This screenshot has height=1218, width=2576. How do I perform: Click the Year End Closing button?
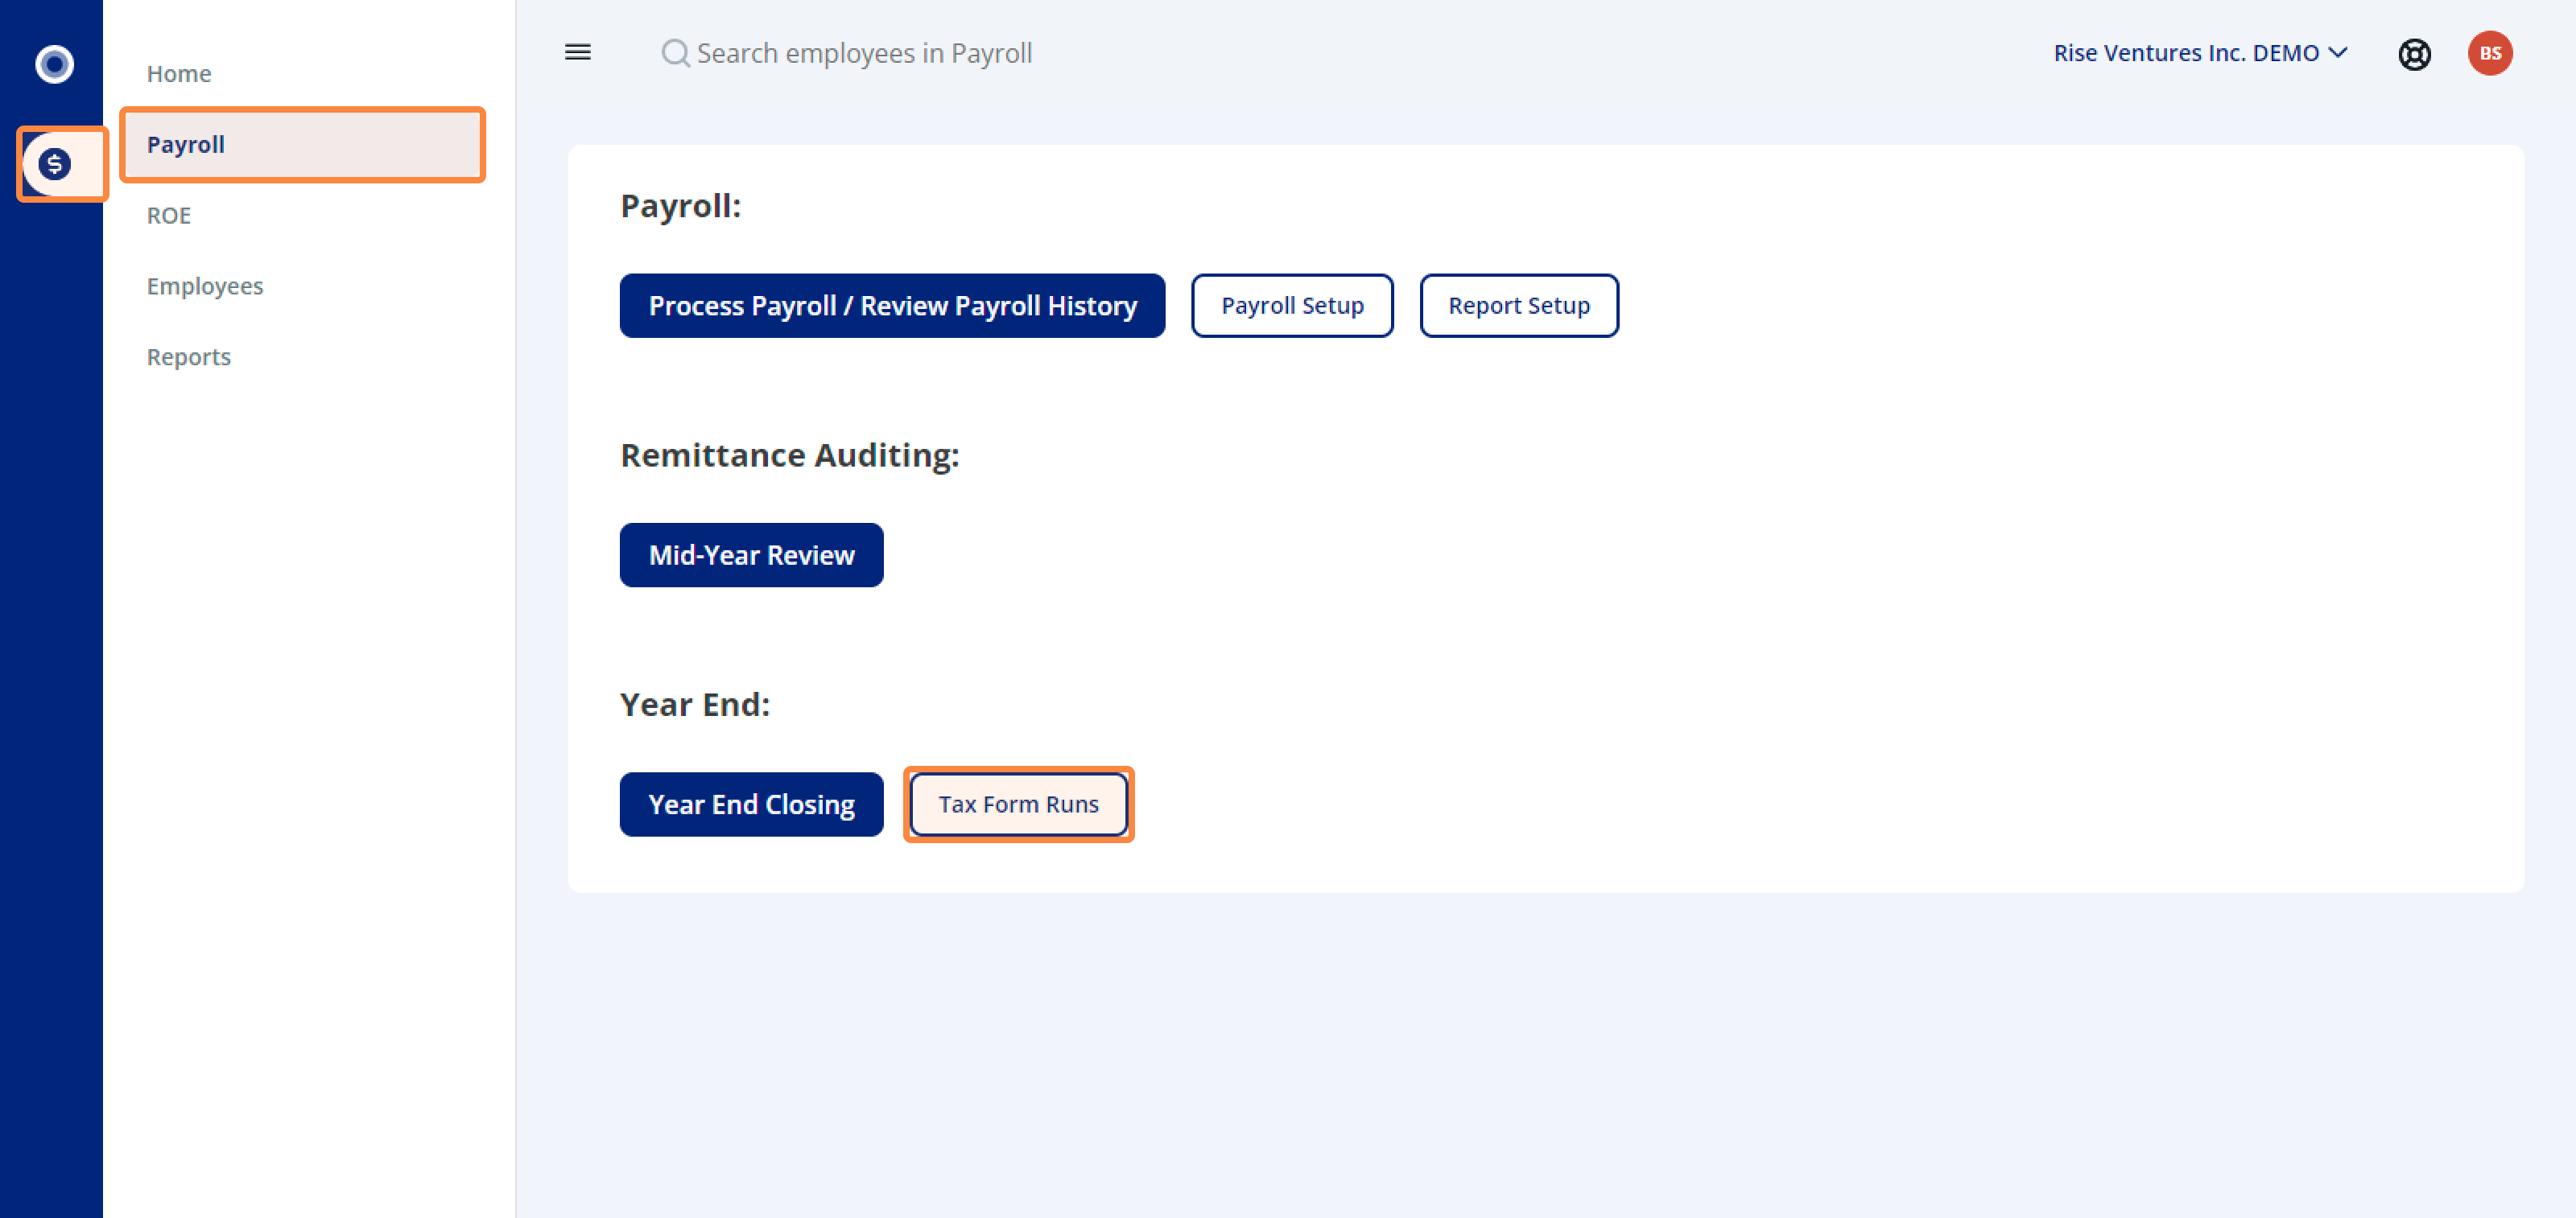pos(751,803)
